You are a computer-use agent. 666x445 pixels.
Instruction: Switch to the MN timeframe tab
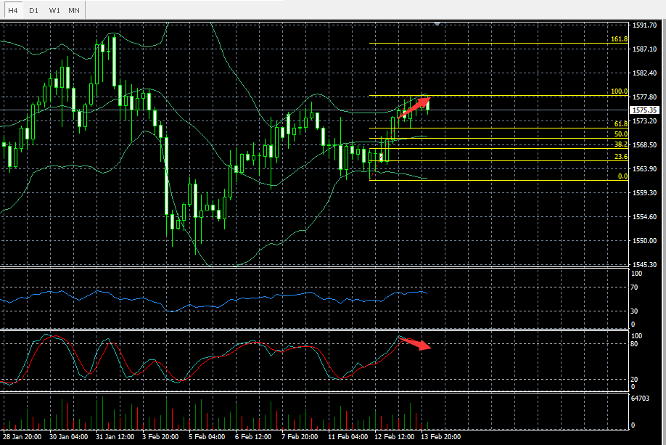click(74, 10)
